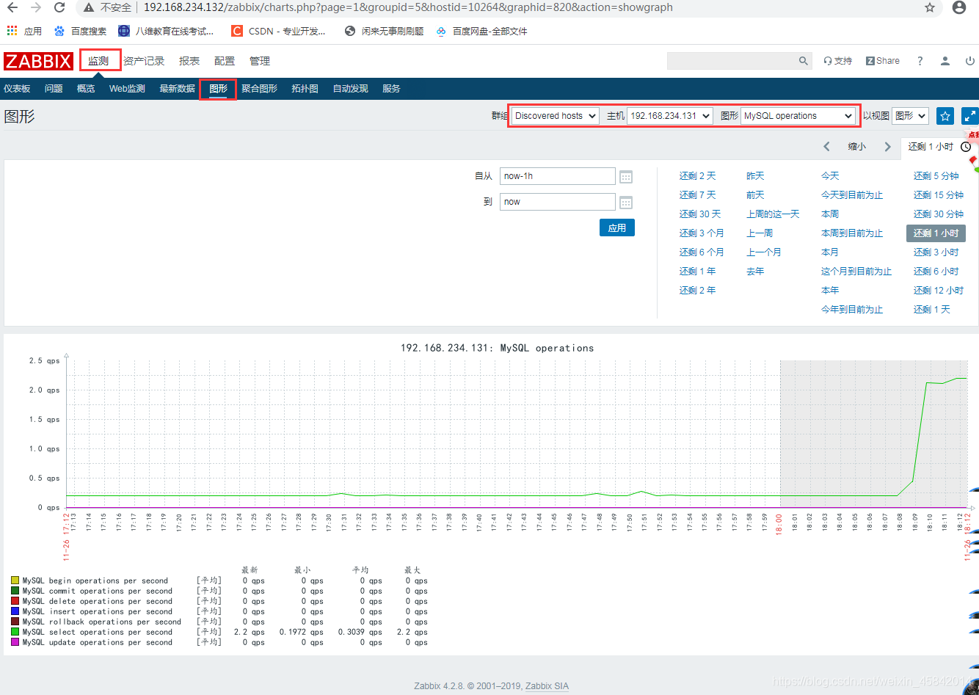The width and height of the screenshot is (979, 695).
Task: Expand the 图形 MySQL operations dropdown
Action: pyautogui.click(x=798, y=116)
